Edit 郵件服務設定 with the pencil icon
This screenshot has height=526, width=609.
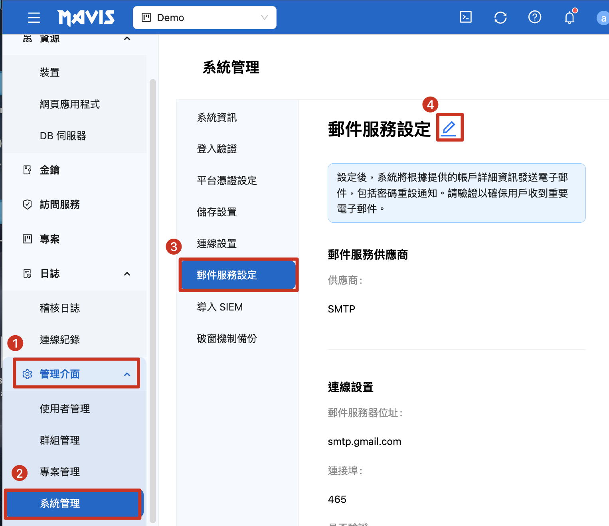pos(449,128)
